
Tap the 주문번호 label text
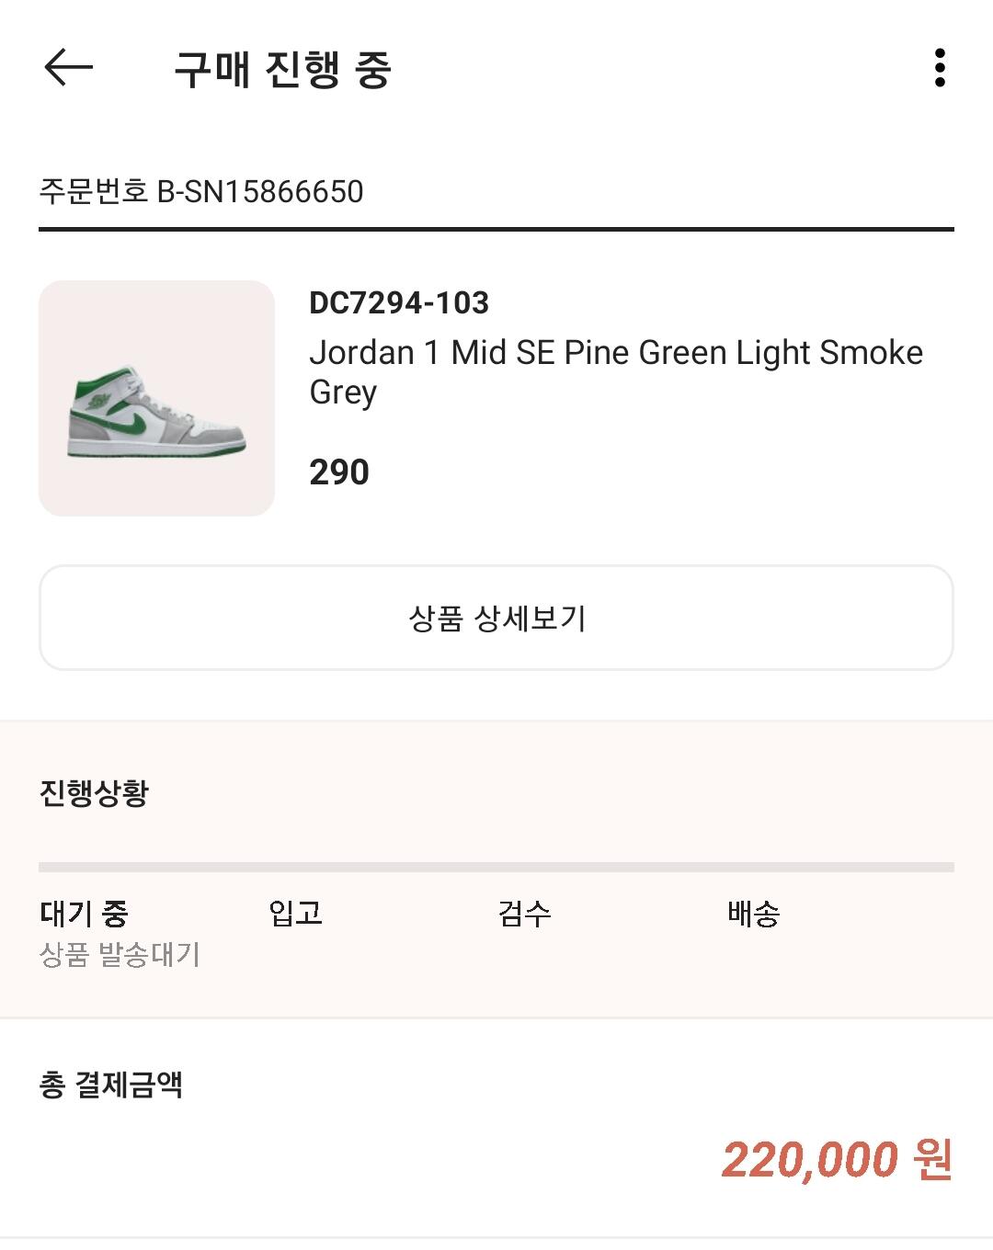pyautogui.click(x=93, y=191)
